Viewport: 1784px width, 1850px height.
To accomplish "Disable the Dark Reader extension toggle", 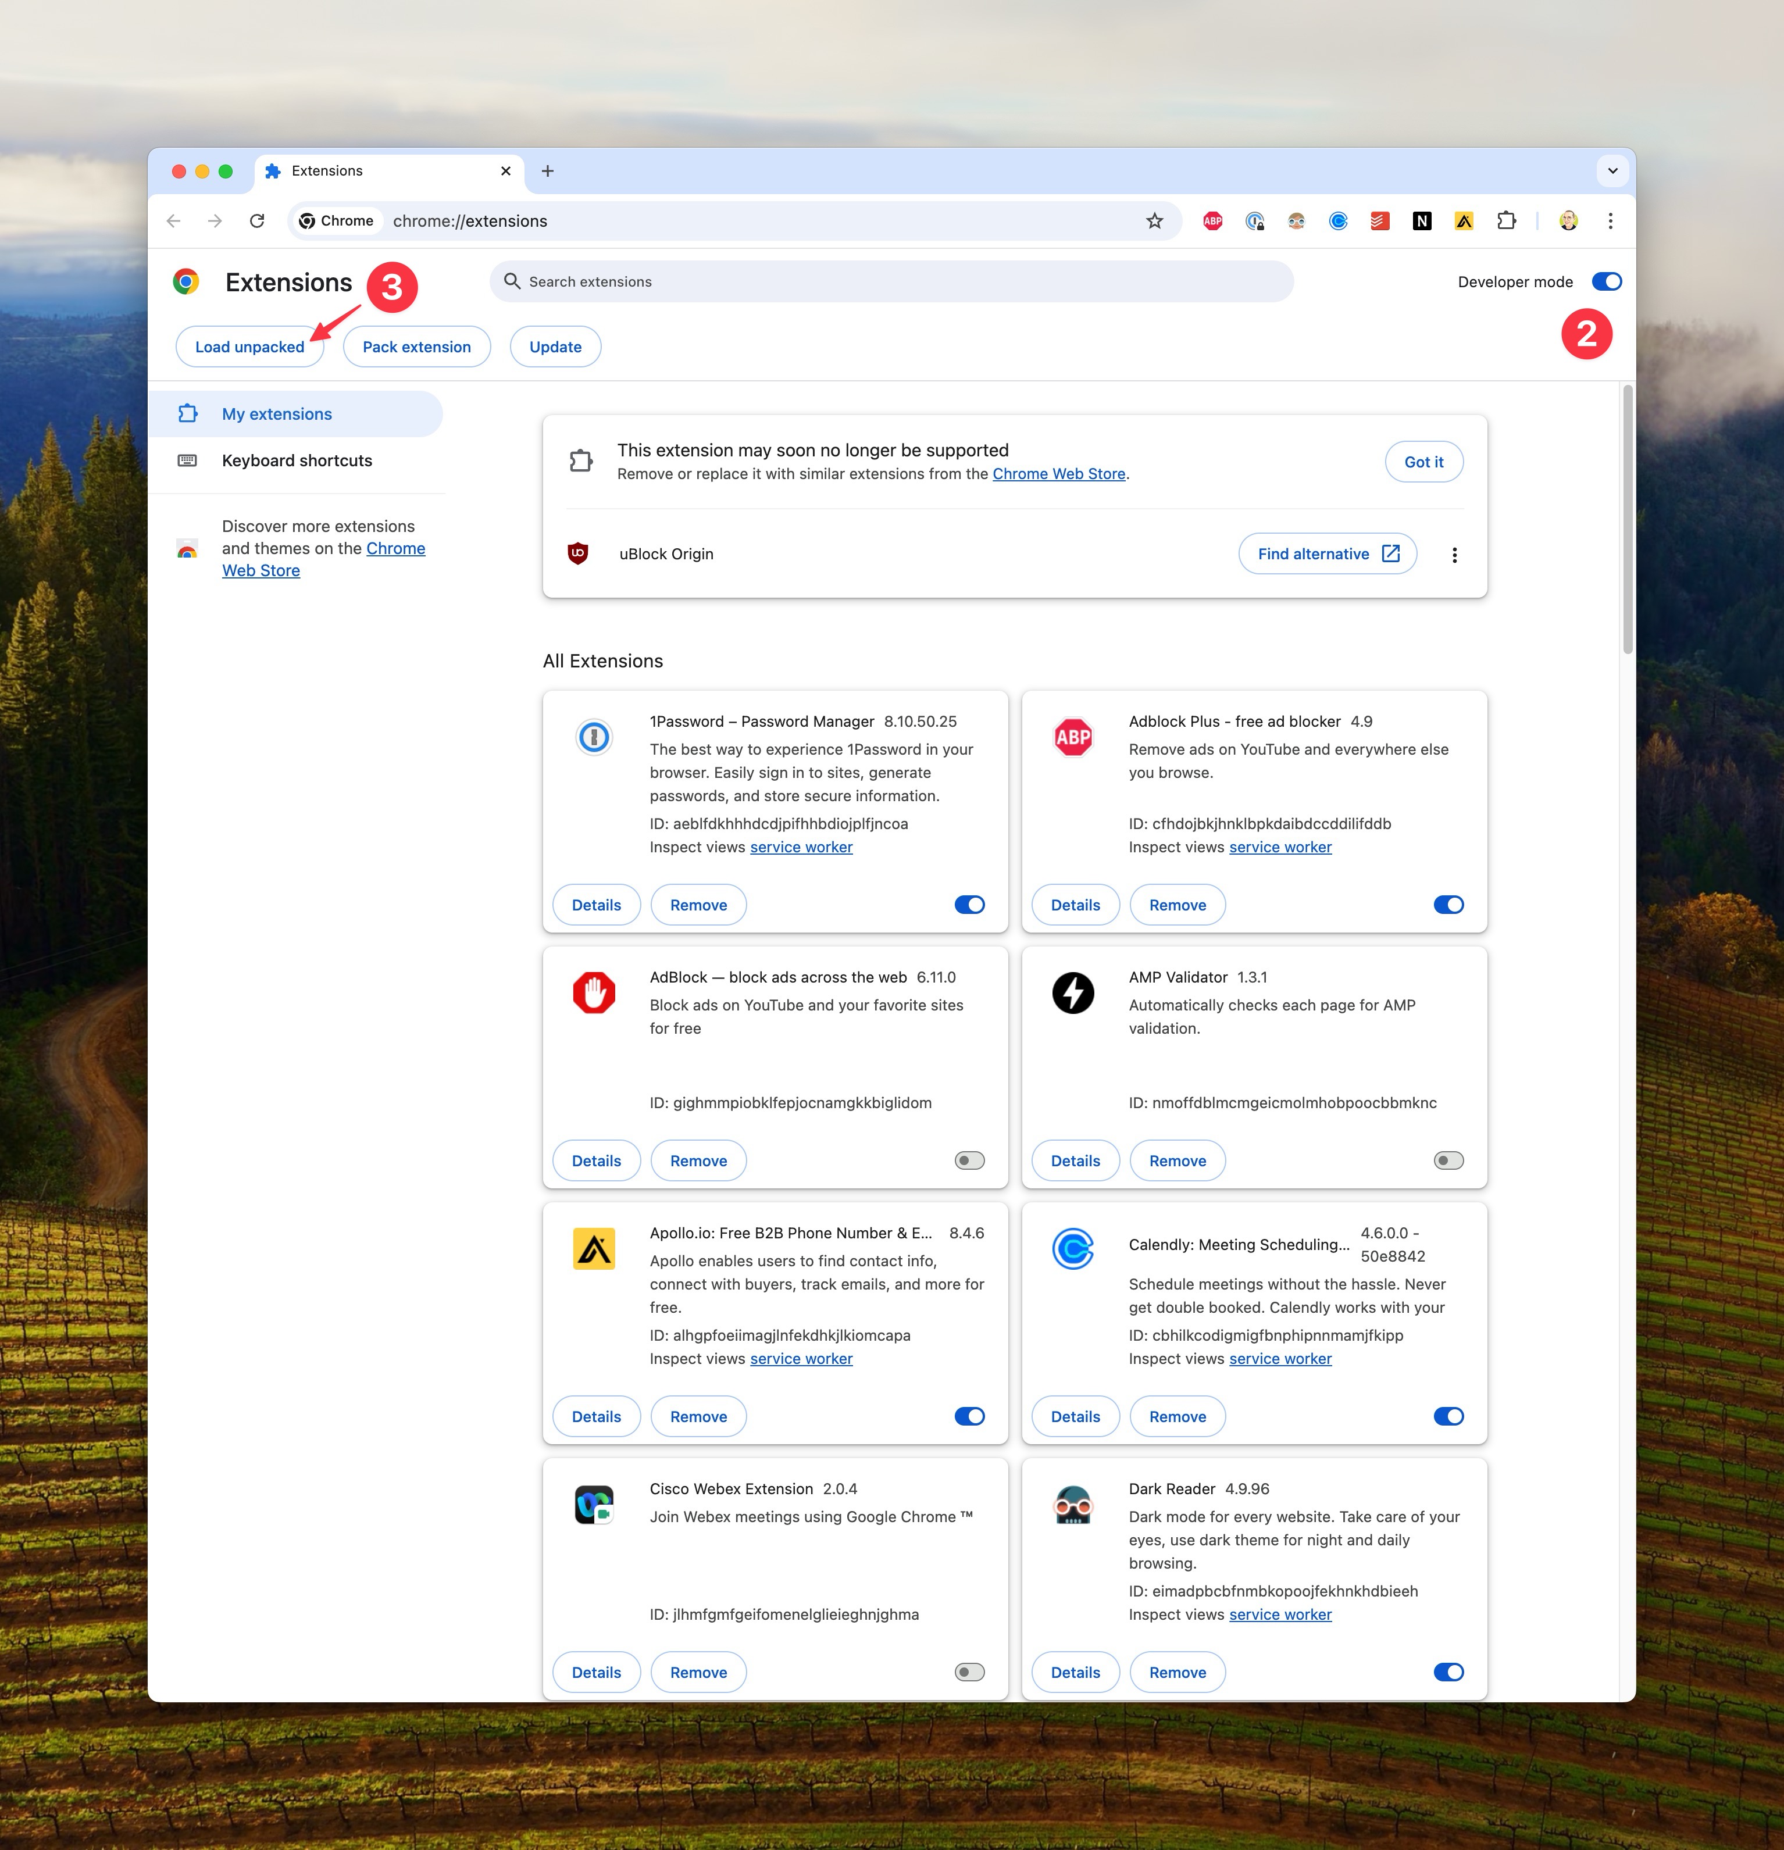I will click(1449, 1672).
